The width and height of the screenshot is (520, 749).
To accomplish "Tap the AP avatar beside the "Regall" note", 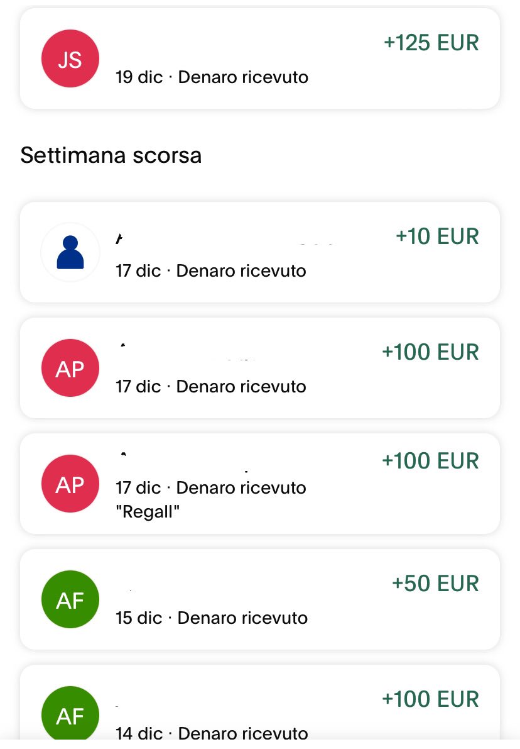I will (70, 484).
